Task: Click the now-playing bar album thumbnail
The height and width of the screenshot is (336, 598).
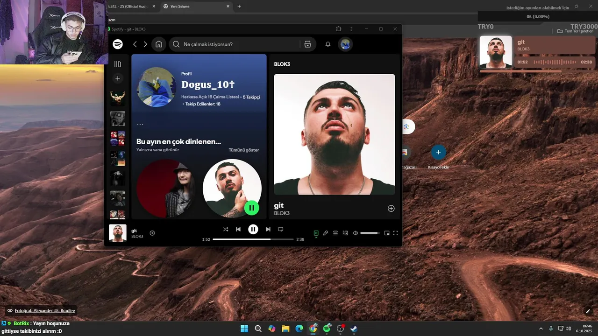Action: (118, 233)
